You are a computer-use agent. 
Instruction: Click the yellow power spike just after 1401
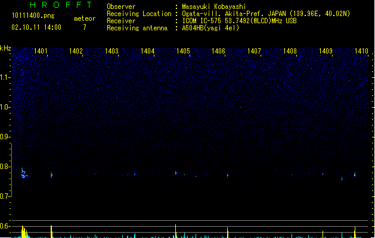[51, 231]
